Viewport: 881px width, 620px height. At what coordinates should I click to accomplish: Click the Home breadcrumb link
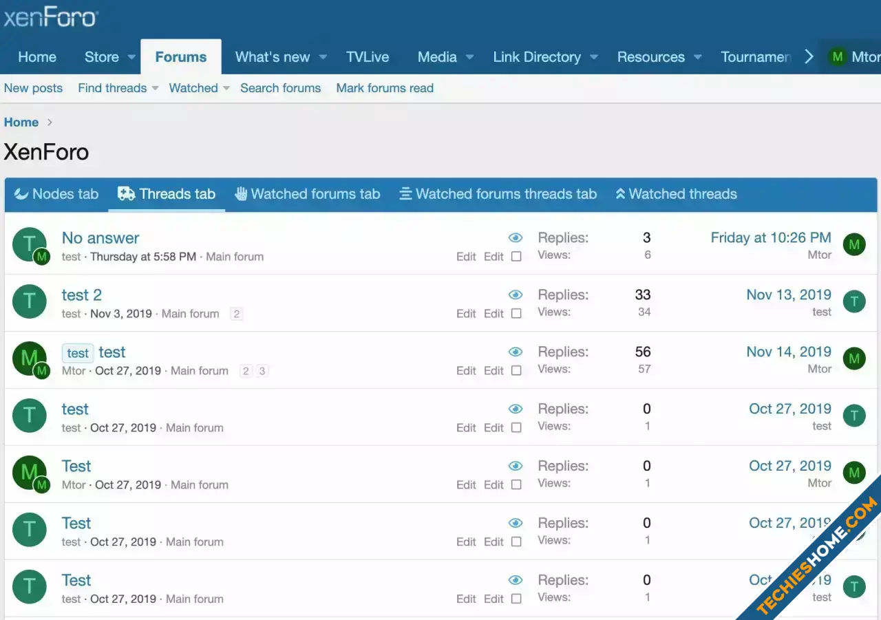pyautogui.click(x=21, y=122)
